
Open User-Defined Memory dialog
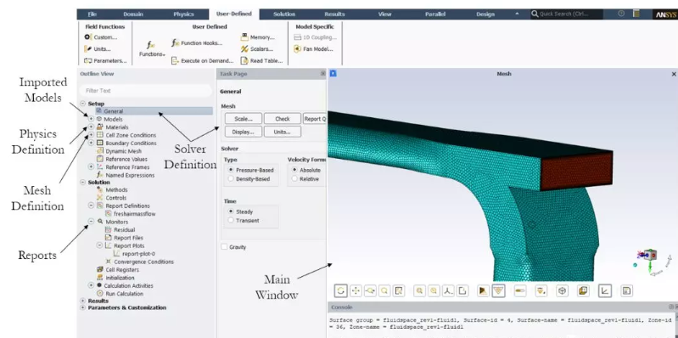tap(258, 37)
